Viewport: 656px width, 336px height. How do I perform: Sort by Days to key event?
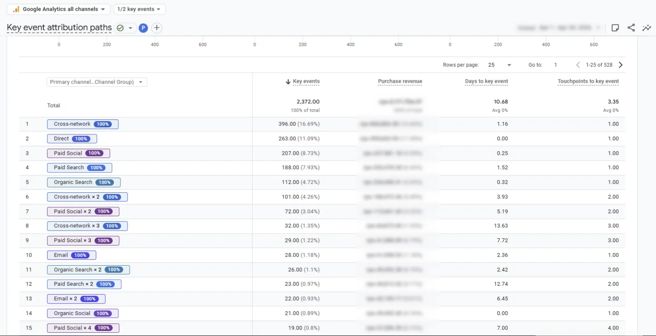pos(486,82)
